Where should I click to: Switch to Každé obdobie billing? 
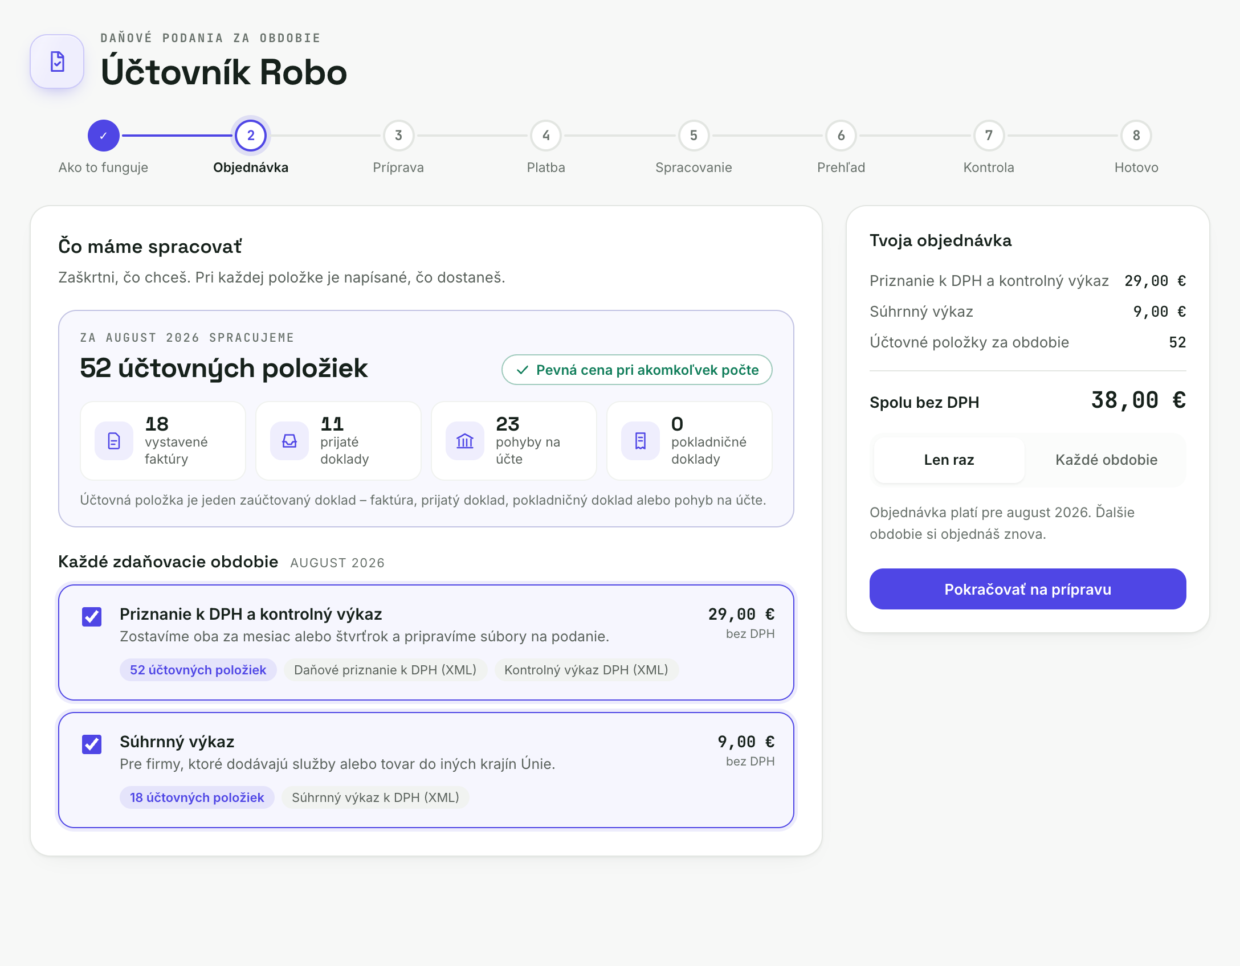[1106, 460]
